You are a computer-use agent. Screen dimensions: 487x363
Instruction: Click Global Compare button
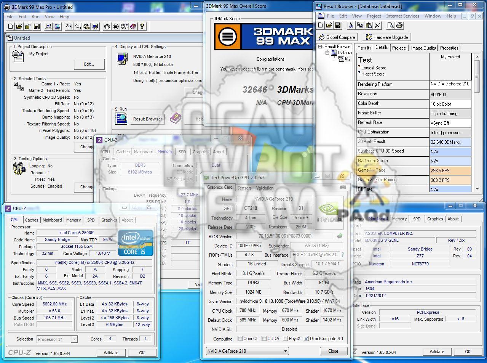pos(337,37)
